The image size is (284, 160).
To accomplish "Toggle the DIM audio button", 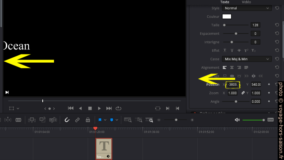I will click(x=270, y=120).
